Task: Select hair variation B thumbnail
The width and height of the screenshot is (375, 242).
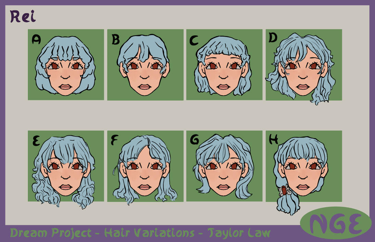Action: (x=145, y=65)
